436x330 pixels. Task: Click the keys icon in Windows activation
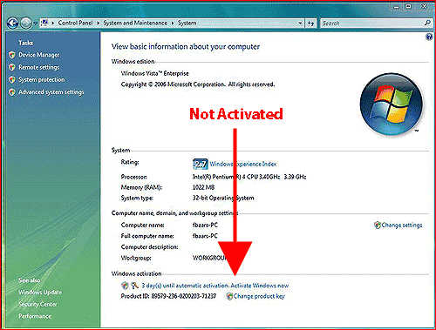(x=134, y=286)
